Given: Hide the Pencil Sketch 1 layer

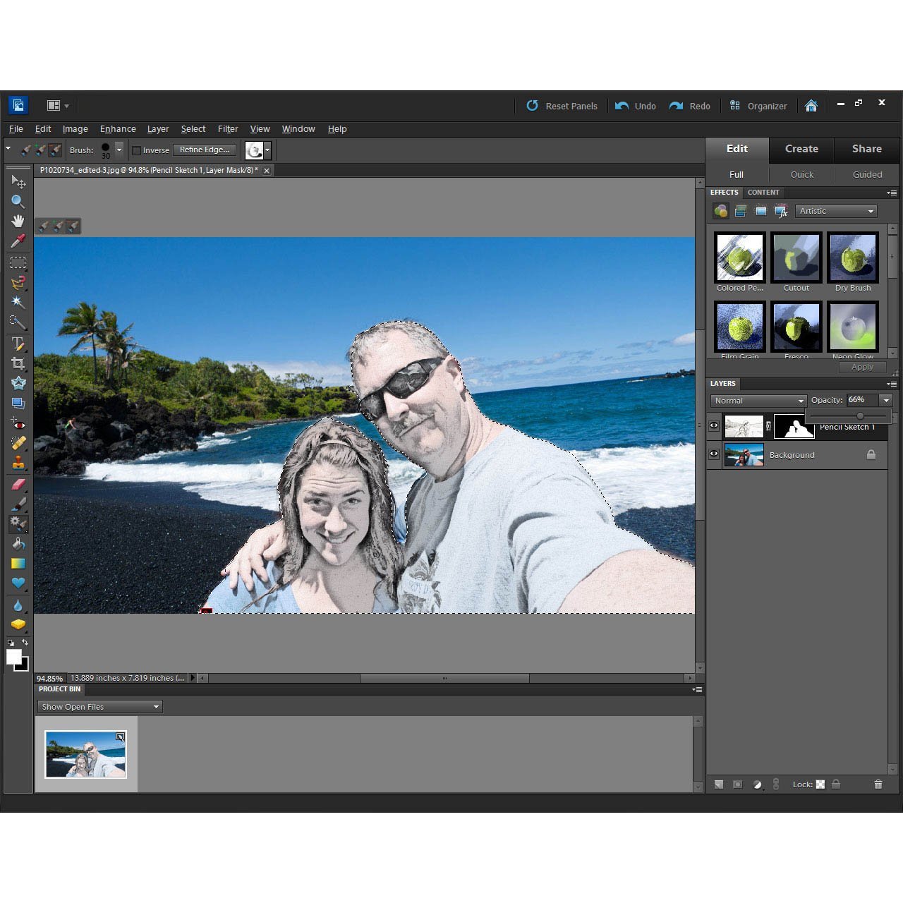Looking at the screenshot, I should pyautogui.click(x=714, y=426).
